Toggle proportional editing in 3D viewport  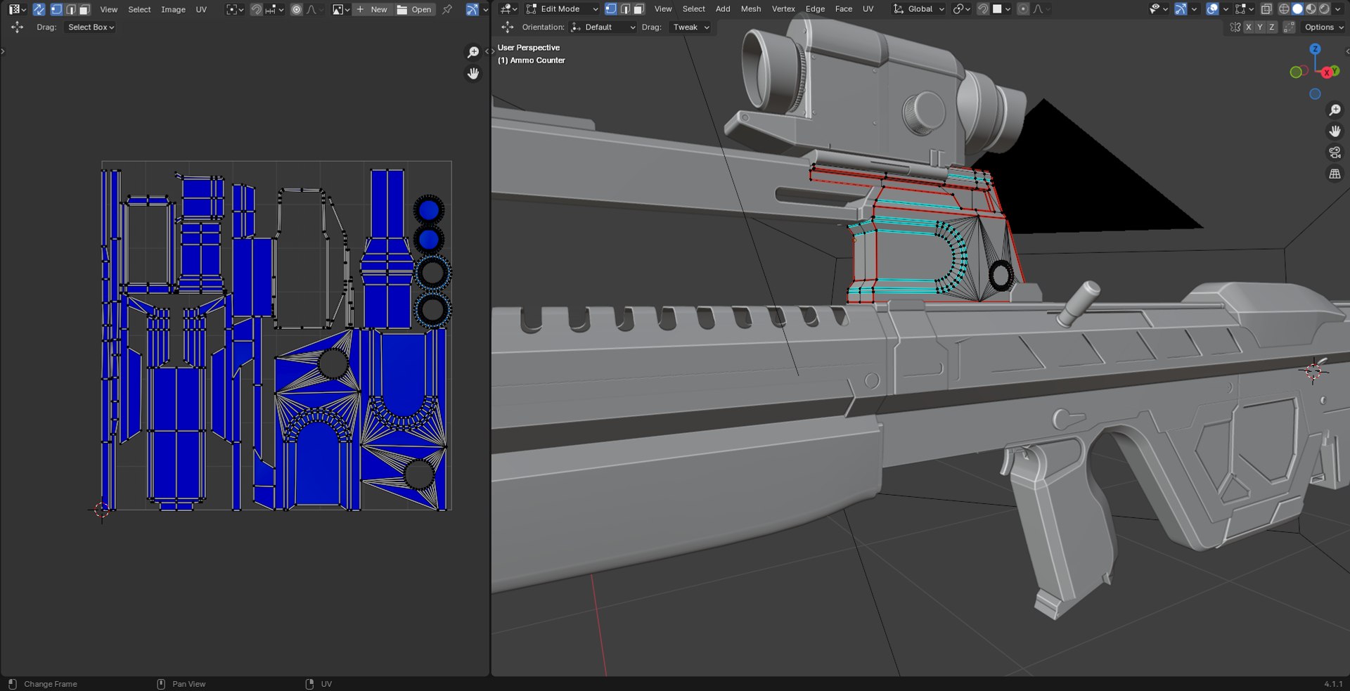point(1023,9)
